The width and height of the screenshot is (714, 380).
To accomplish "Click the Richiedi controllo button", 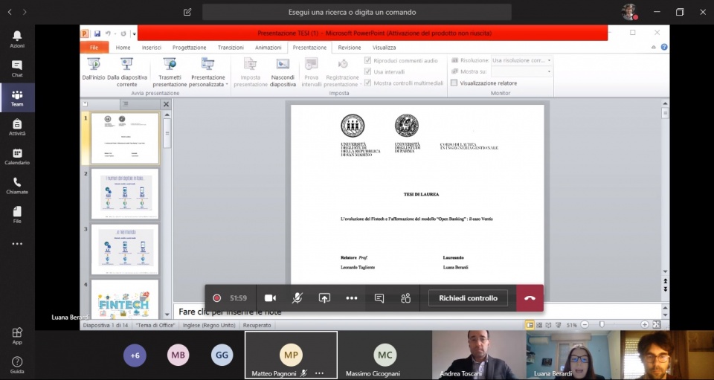I will pos(468,298).
